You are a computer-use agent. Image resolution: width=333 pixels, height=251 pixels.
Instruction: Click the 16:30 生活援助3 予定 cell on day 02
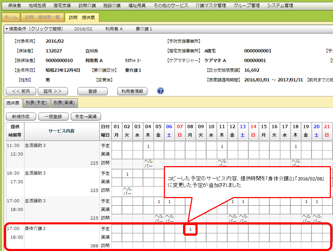coord(127,174)
